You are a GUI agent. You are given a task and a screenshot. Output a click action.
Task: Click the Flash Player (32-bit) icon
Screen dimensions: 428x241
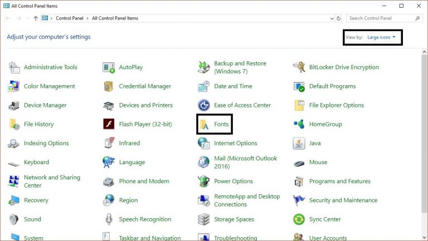pos(109,124)
